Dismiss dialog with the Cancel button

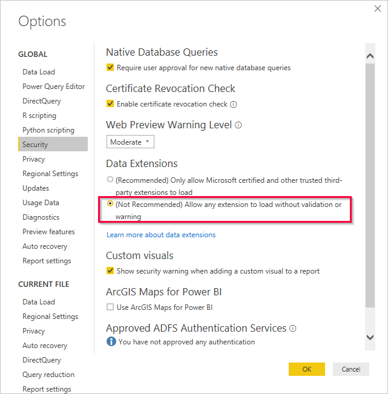pos(351,369)
